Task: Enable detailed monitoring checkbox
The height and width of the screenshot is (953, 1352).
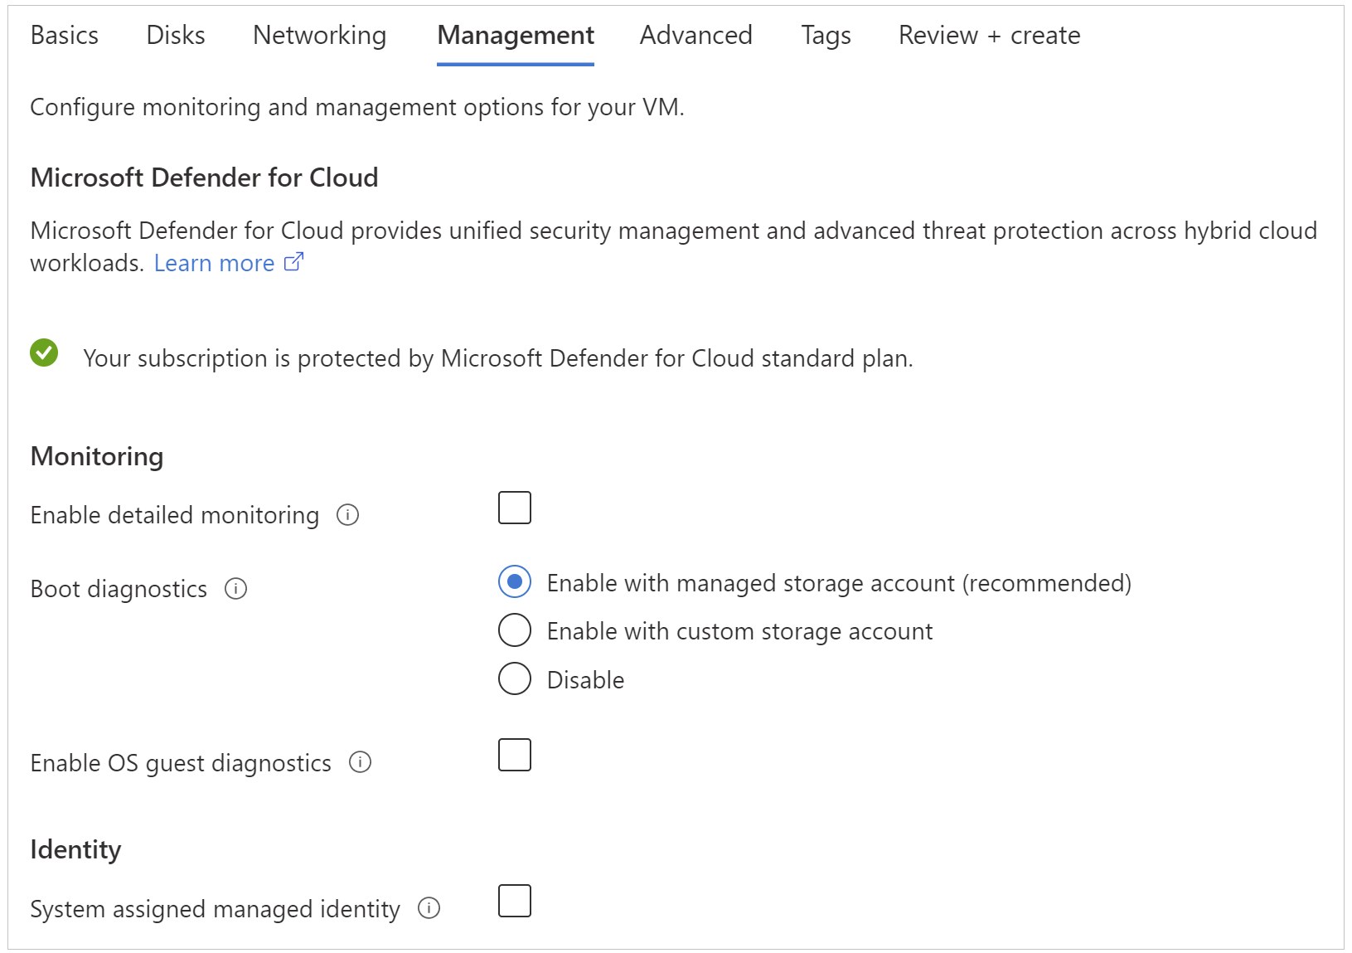Action: 514,508
